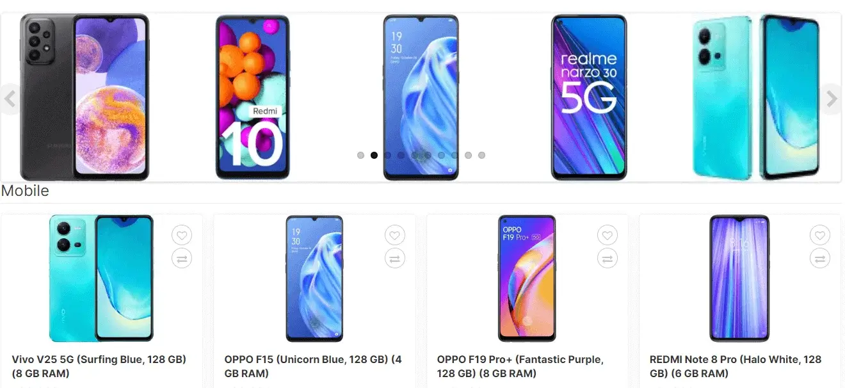This screenshot has height=388, width=845.
Task: Click the Redmi 10 phone in carousel
Action: click(253, 97)
